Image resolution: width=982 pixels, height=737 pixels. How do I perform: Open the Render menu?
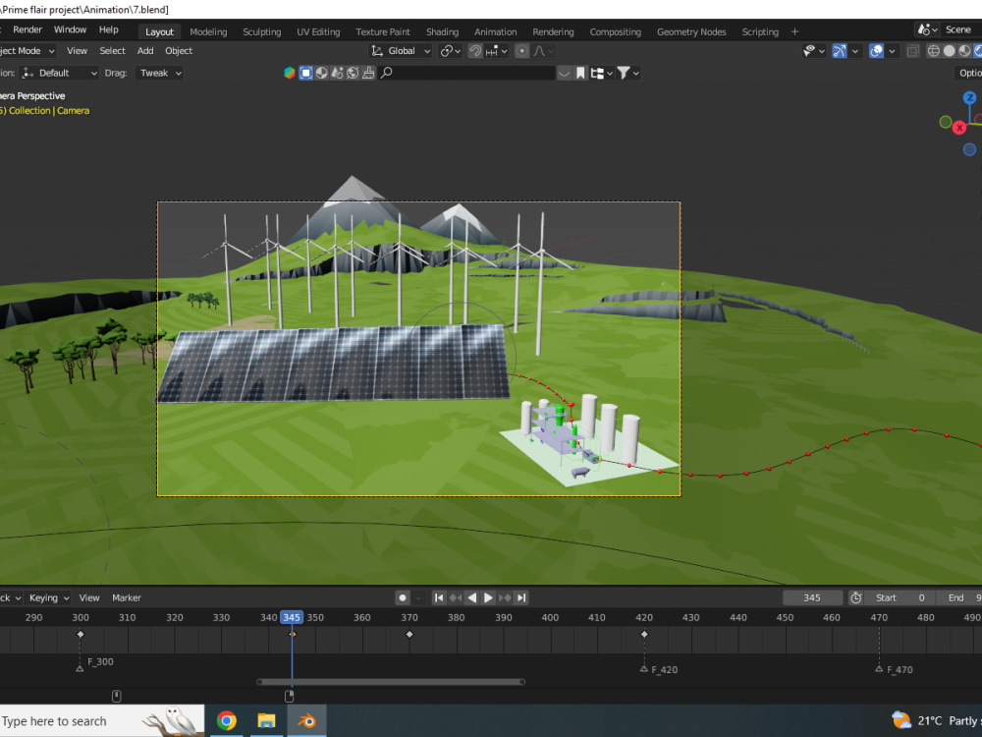point(27,28)
